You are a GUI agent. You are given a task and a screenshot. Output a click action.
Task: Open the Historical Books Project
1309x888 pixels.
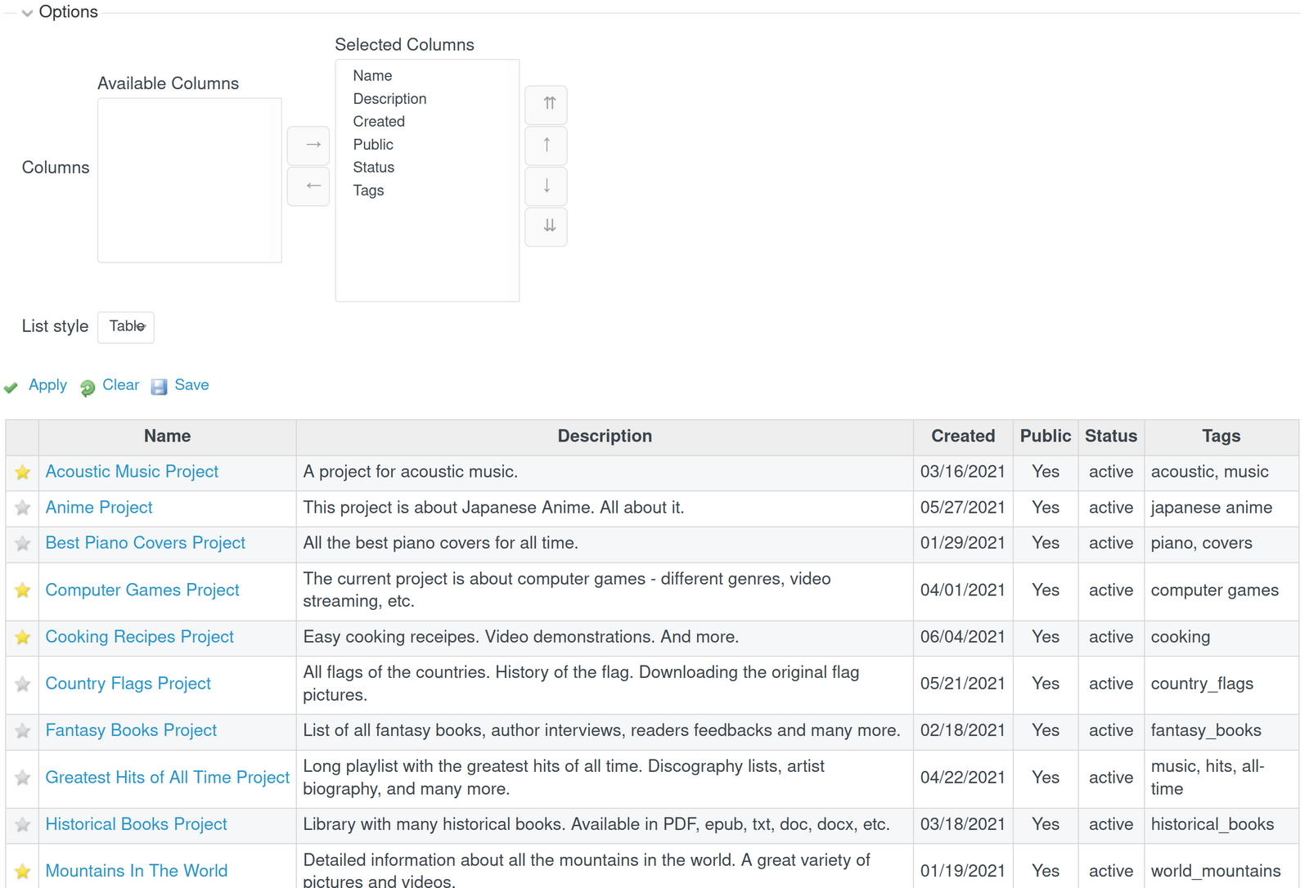click(136, 824)
